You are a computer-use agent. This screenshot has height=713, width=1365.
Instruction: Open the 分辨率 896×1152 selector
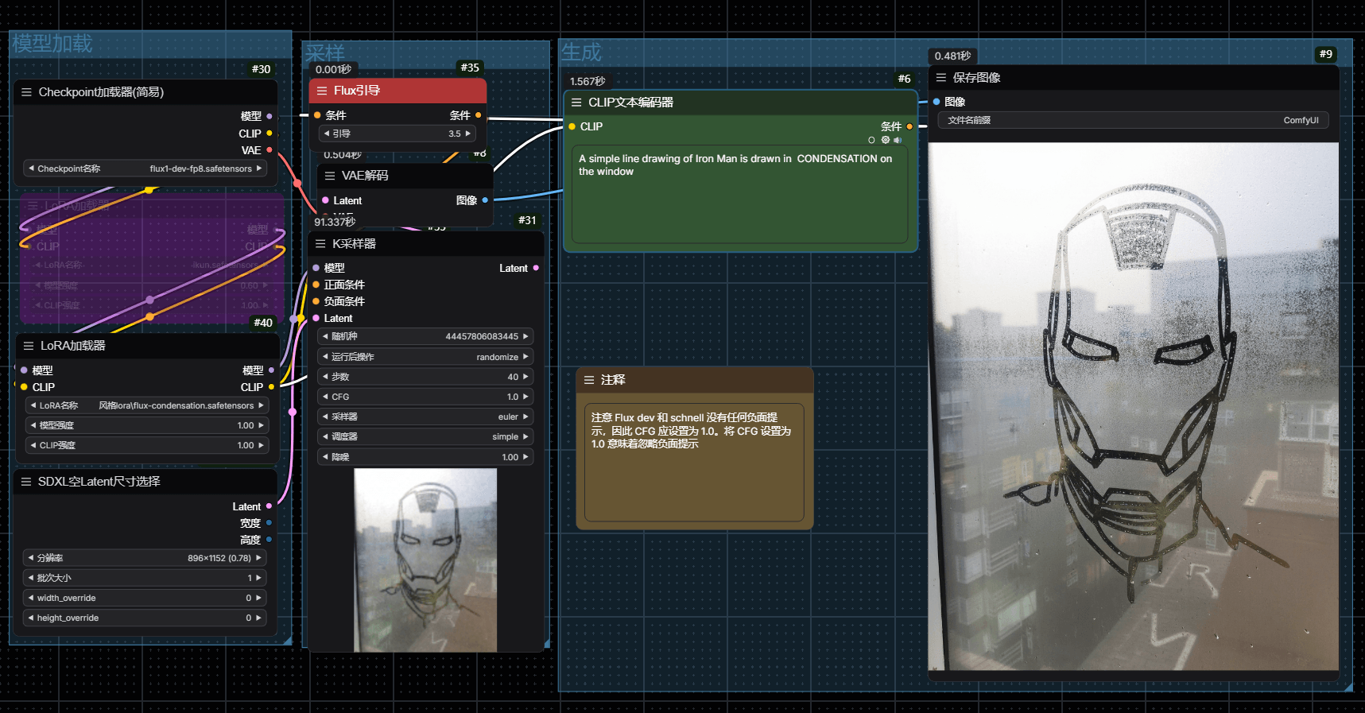click(x=145, y=558)
